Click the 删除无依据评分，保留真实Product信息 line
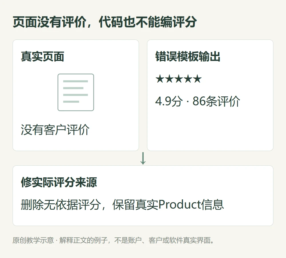 (x=122, y=205)
